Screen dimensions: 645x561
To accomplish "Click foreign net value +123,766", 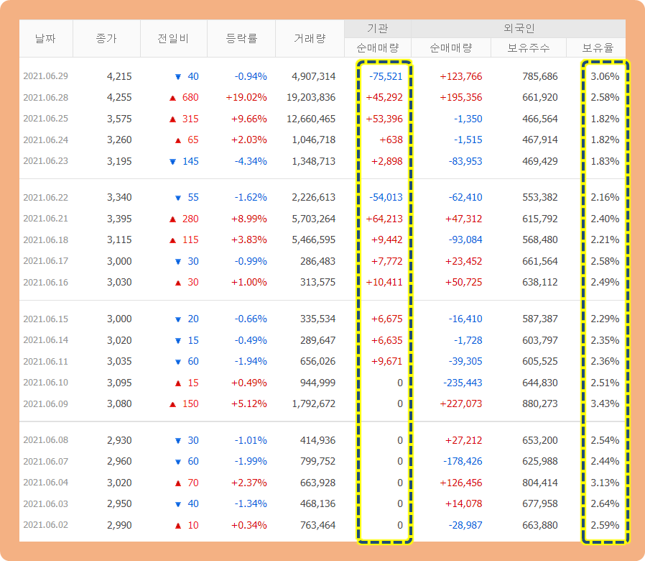I will (x=460, y=76).
